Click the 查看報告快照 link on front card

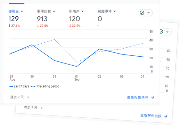138,98
